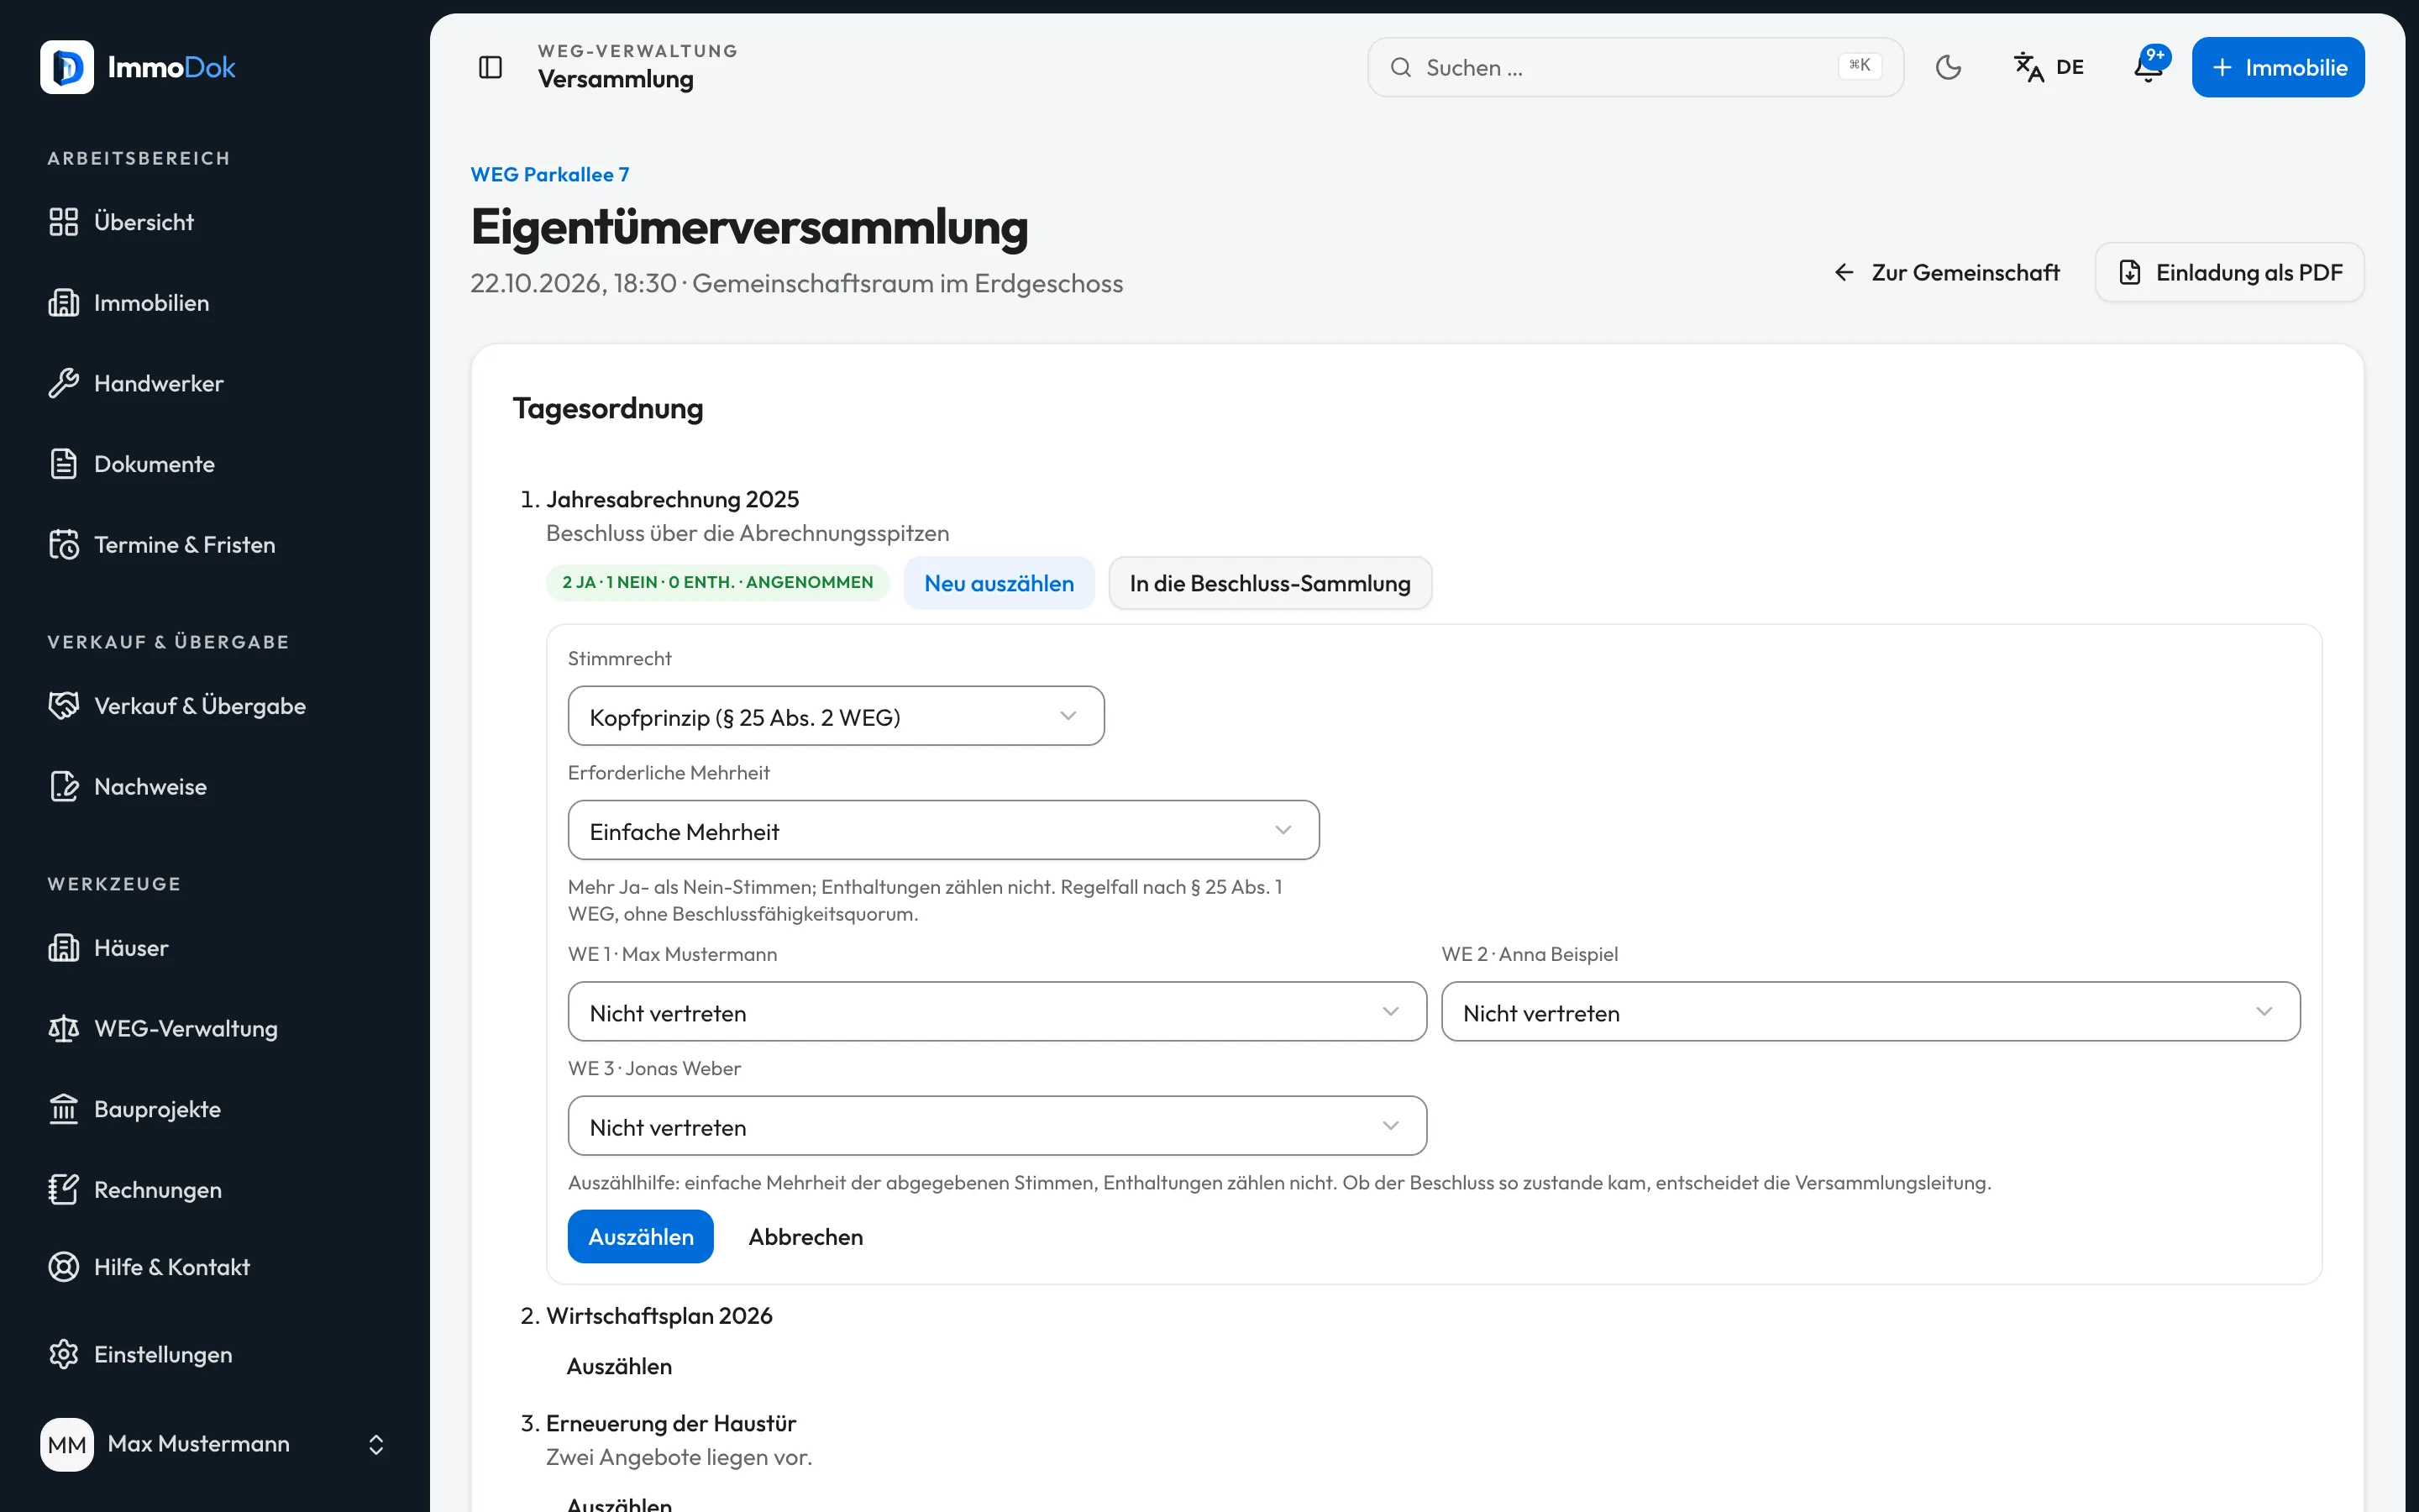This screenshot has width=2419, height=1512.
Task: Click the PDF download file icon
Action: [2130, 273]
